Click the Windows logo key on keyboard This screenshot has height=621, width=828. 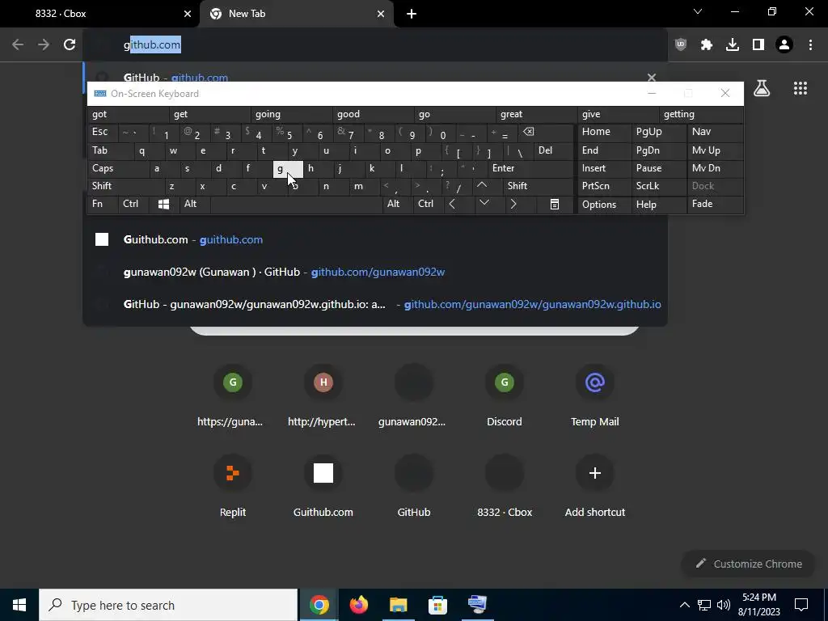click(x=163, y=204)
